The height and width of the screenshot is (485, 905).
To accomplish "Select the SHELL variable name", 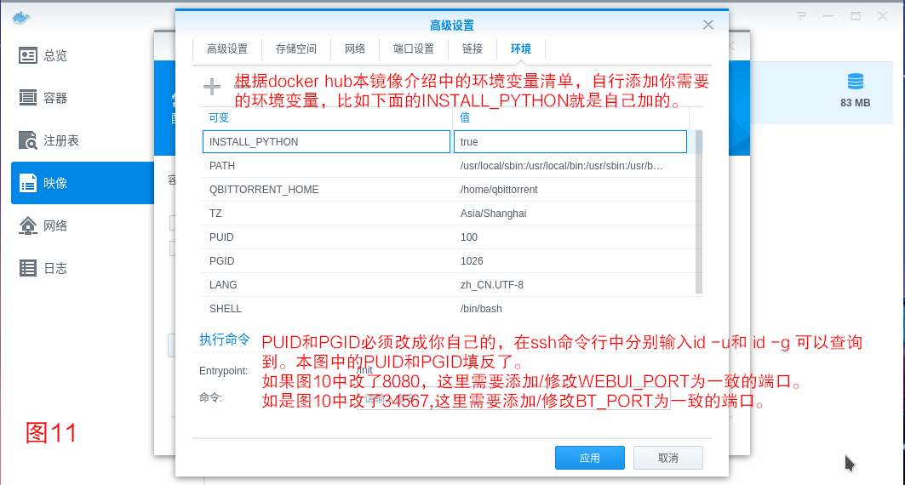I will tap(226, 309).
